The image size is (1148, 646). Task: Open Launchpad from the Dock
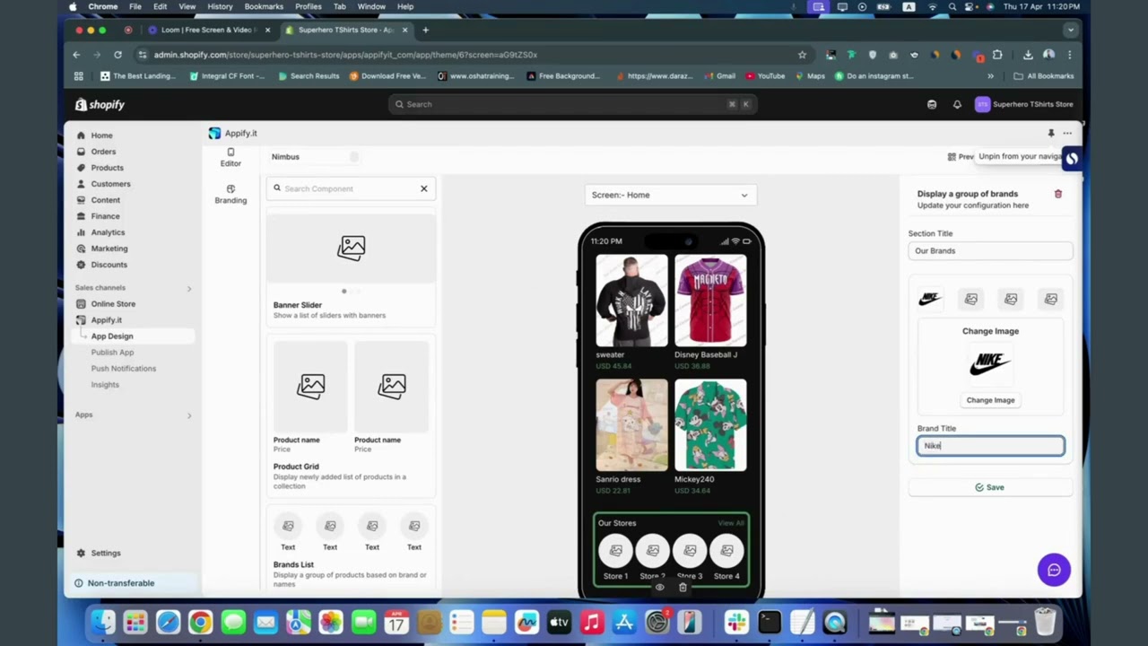(x=135, y=622)
